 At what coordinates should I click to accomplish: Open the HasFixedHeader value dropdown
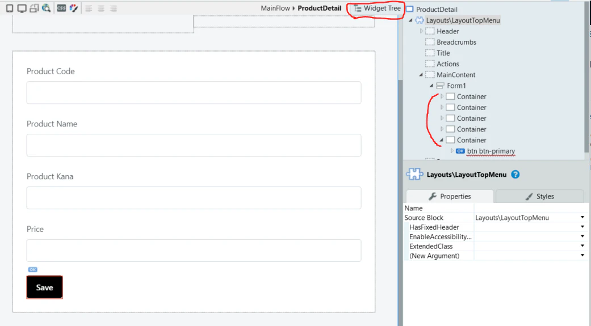(x=582, y=227)
